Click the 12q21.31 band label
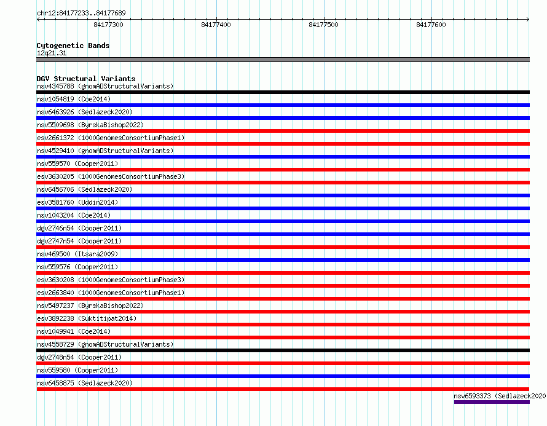The height and width of the screenshot is (426, 547). [52, 53]
